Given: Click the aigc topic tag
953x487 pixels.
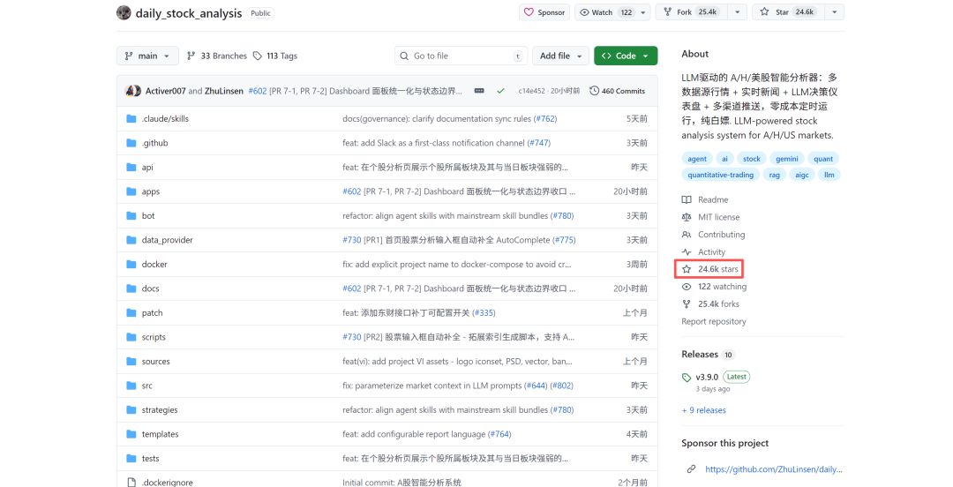Looking at the screenshot, I should pos(802,175).
